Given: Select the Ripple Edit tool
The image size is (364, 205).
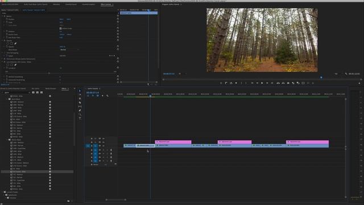Looking at the screenshot, I should coord(80,99).
